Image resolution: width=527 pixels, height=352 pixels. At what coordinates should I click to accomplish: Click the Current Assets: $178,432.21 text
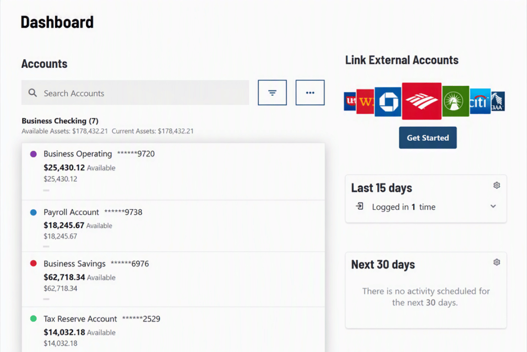[x=153, y=131]
